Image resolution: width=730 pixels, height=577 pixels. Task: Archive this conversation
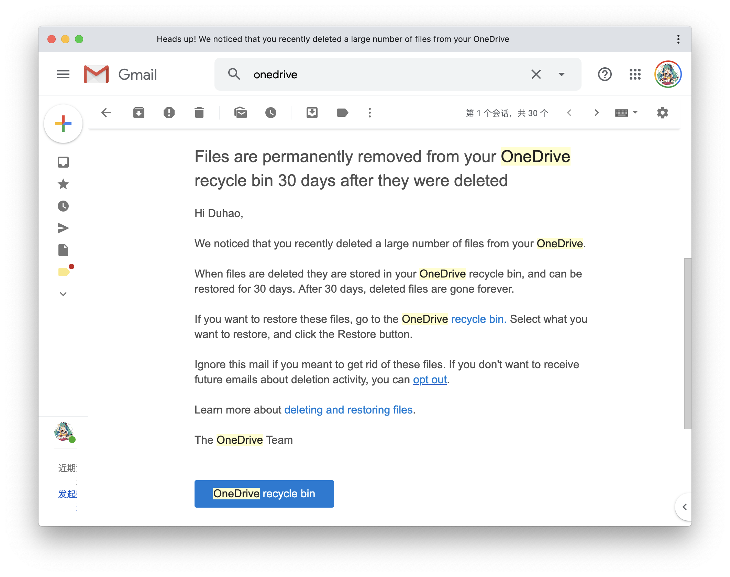tap(139, 113)
